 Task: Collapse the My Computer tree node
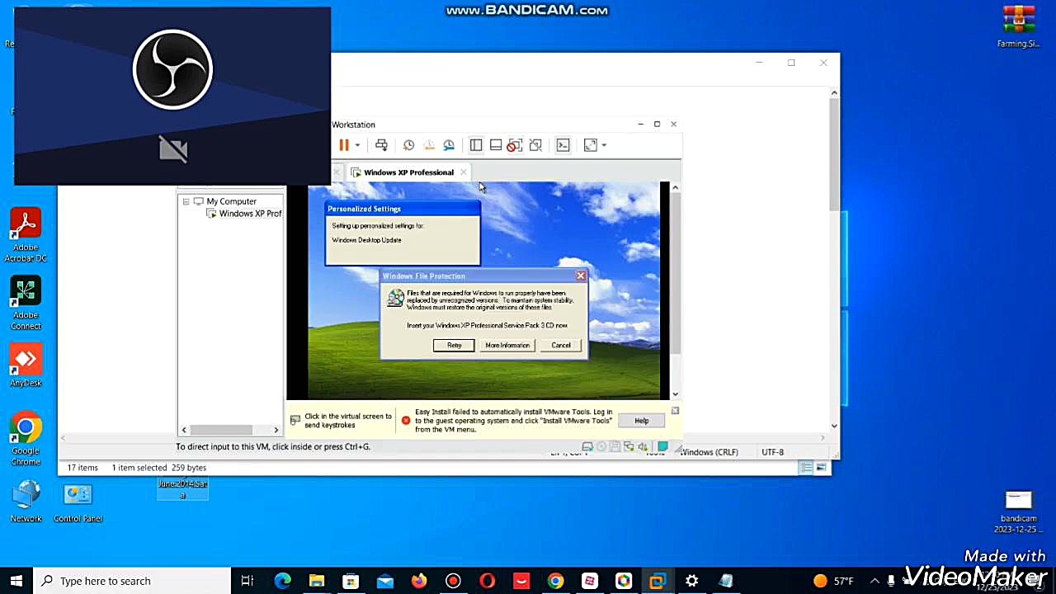tap(186, 201)
